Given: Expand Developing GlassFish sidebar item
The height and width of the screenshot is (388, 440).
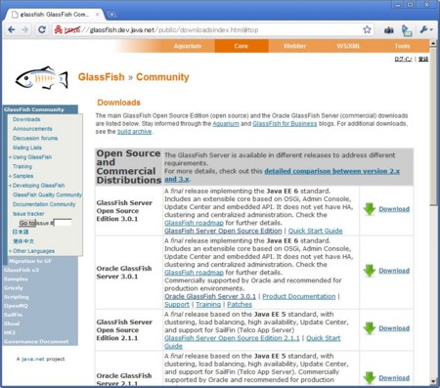Looking at the screenshot, I should [x=10, y=186].
